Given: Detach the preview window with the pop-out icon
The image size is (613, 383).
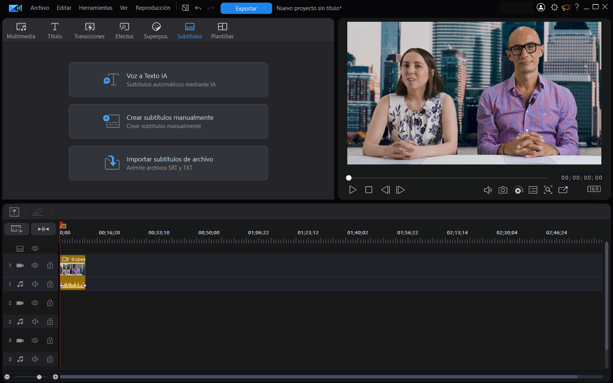Looking at the screenshot, I should tap(563, 190).
